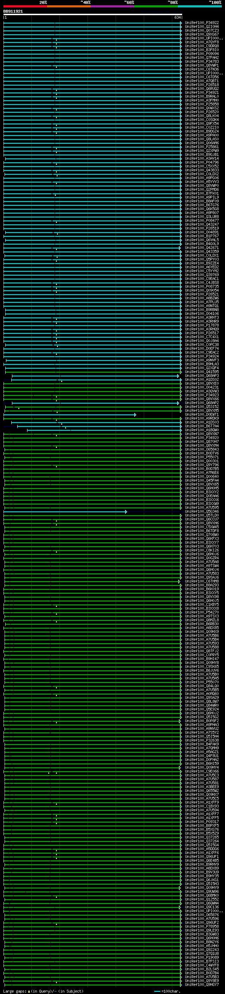Select the white query ruler bar

93,14
